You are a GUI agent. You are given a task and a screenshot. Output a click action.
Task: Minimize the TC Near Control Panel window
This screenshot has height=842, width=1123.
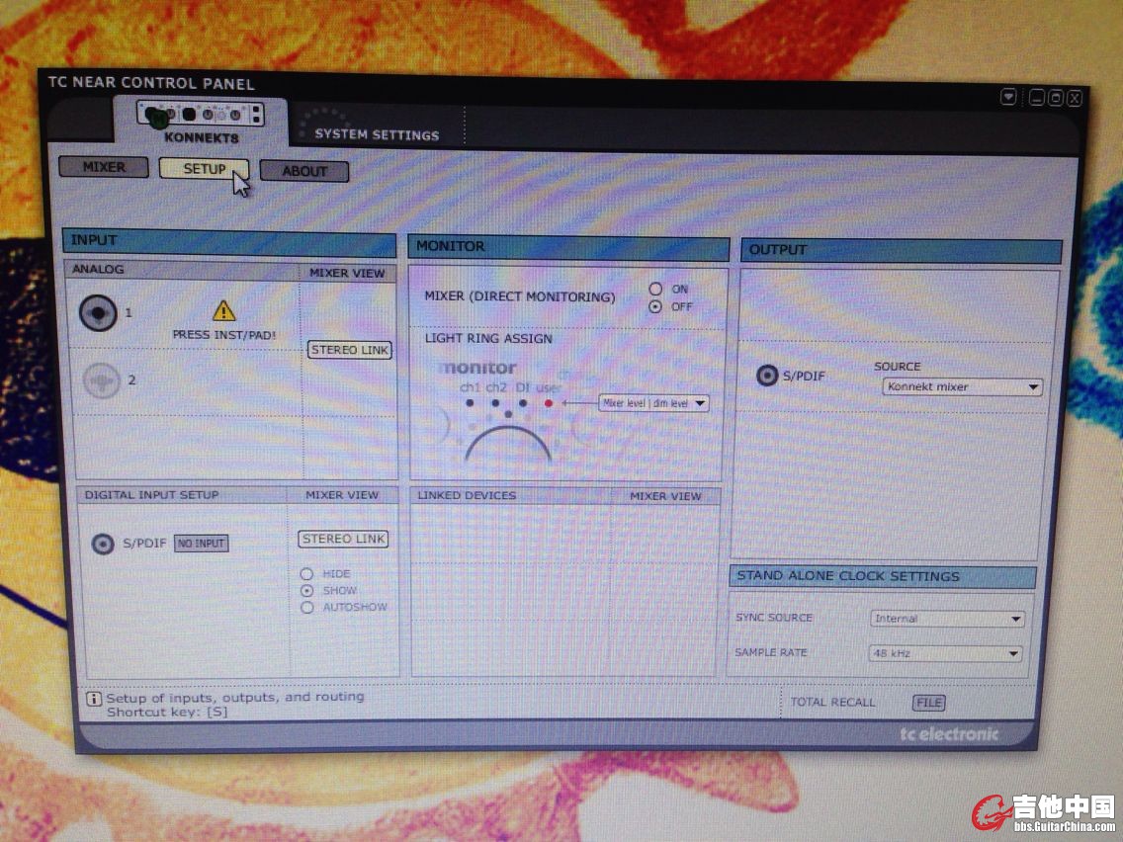coord(1036,98)
